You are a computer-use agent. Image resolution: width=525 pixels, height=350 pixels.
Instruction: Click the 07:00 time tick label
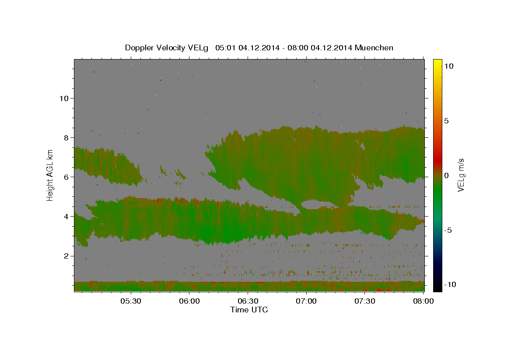tap(306, 301)
